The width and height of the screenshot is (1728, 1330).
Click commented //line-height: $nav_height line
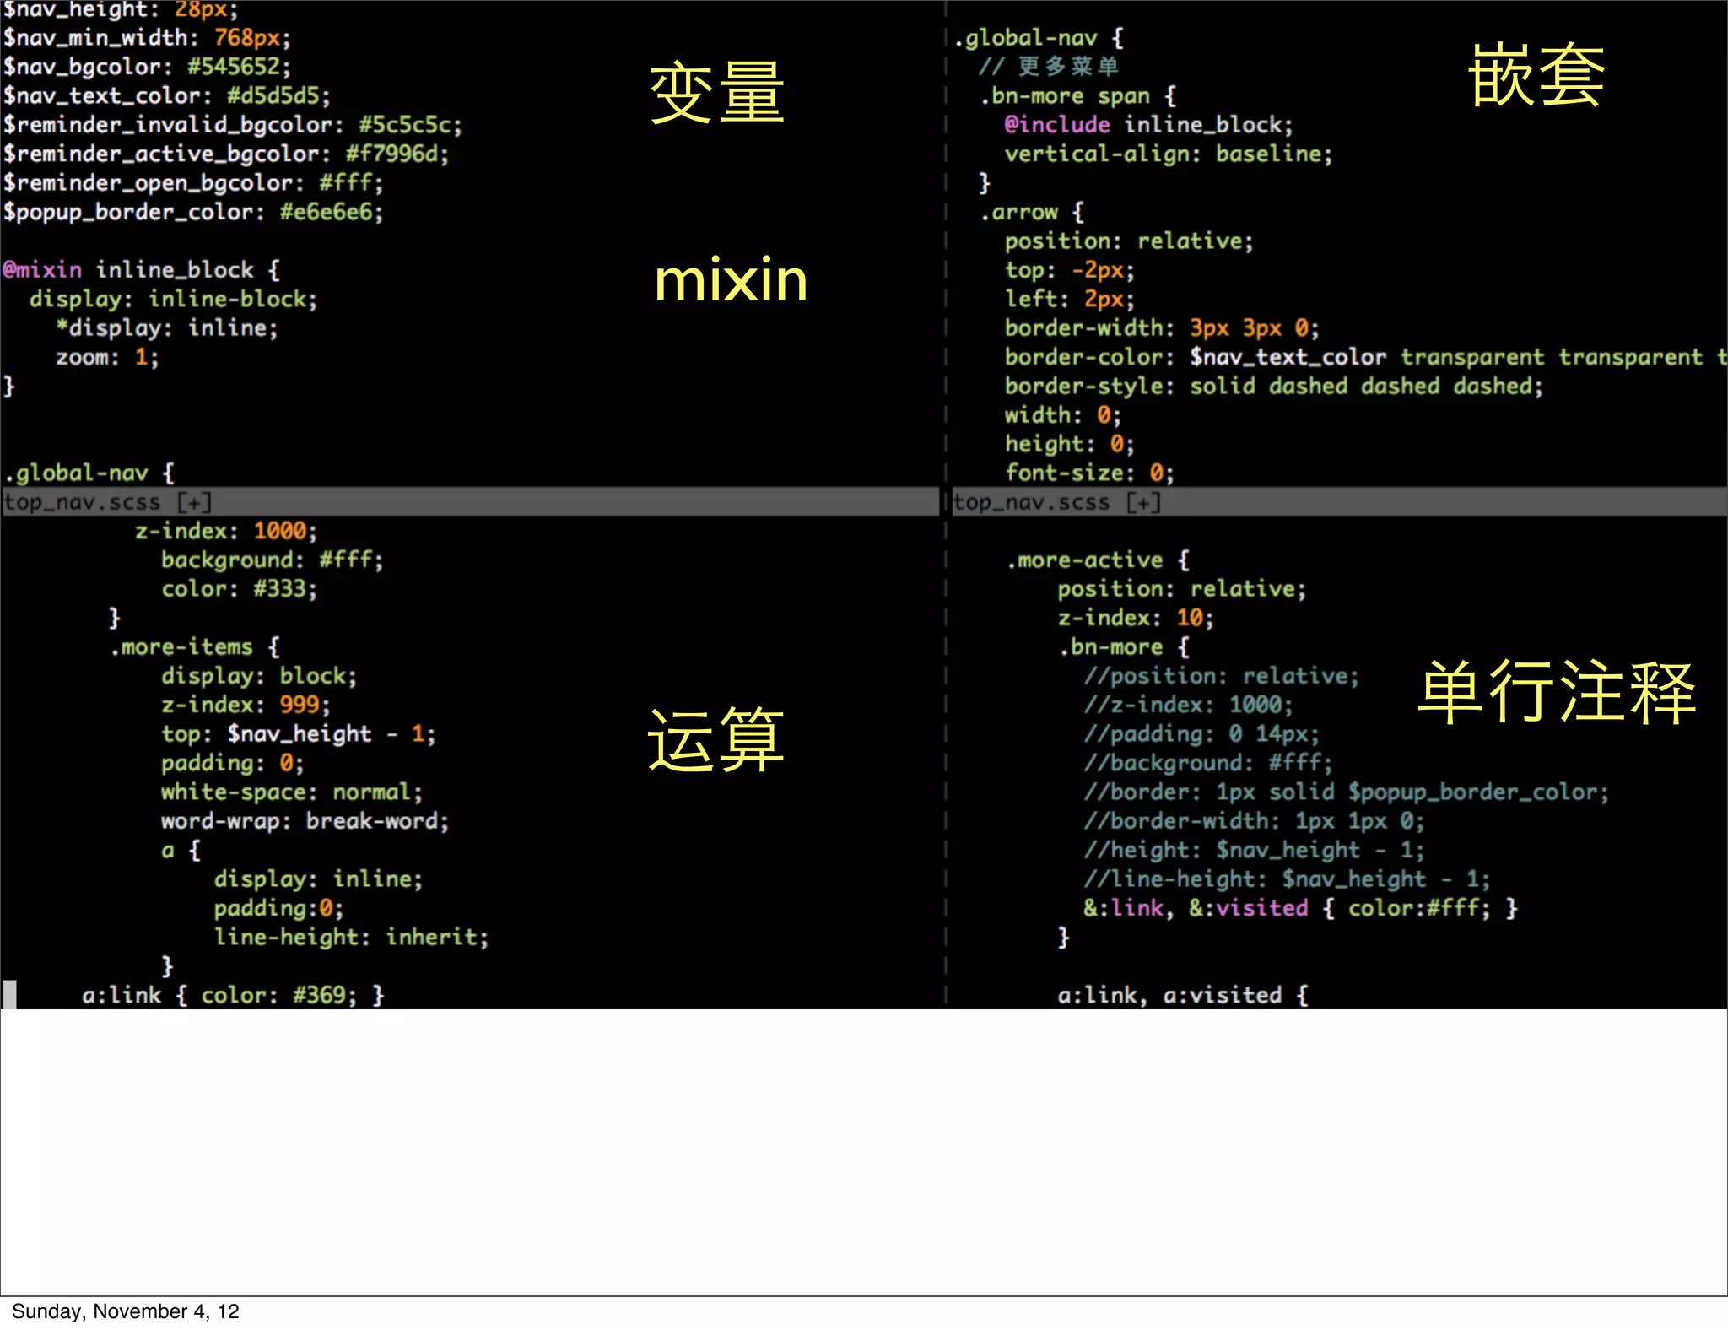click(1288, 879)
